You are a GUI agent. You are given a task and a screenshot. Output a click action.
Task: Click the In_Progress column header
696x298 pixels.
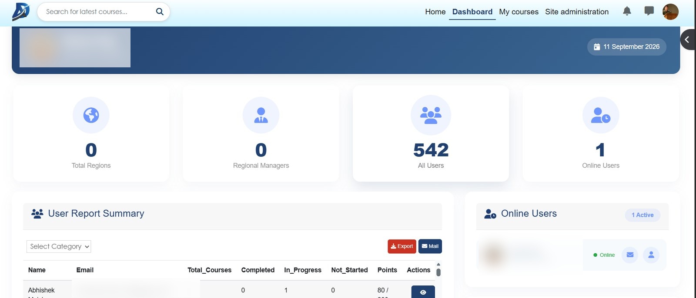(x=303, y=270)
